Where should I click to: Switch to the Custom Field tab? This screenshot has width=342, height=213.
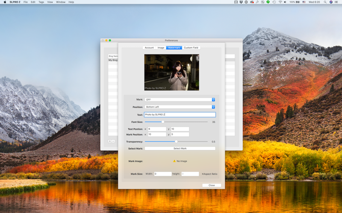[191, 48]
